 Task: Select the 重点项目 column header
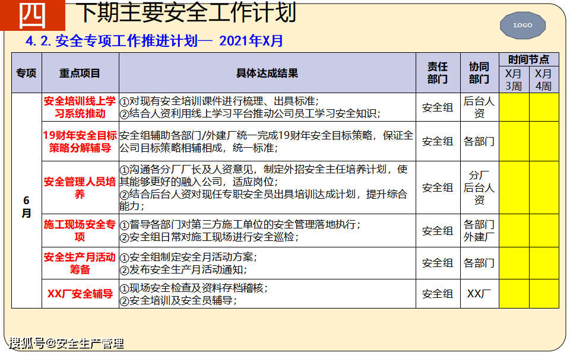click(x=80, y=73)
